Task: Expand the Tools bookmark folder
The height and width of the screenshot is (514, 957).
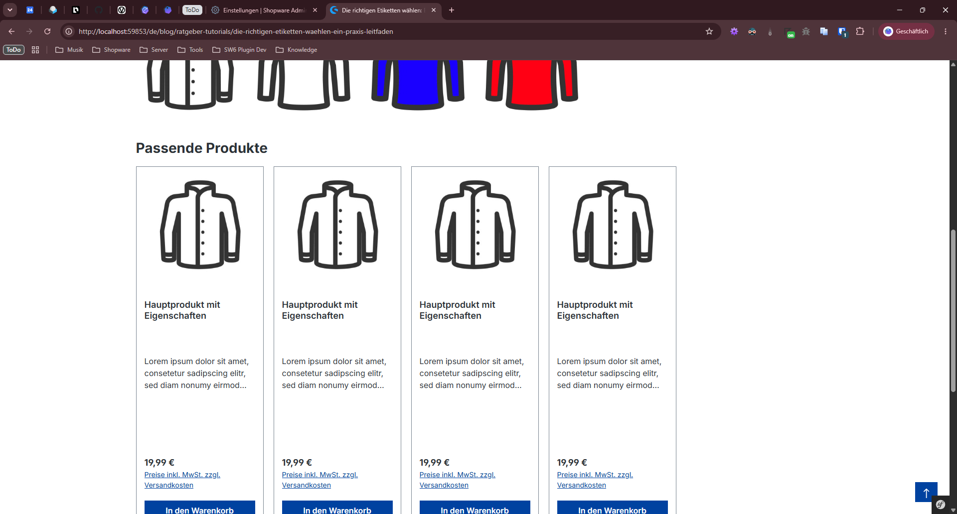Action: tap(190, 50)
